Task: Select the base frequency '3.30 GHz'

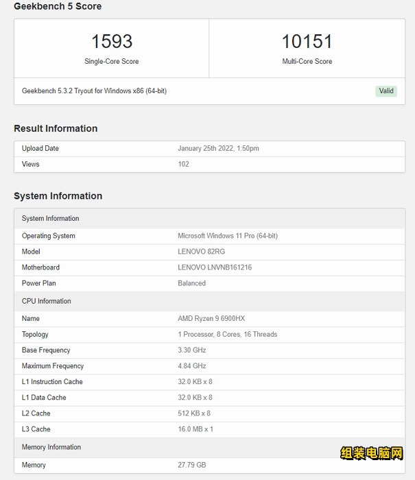Action: (192, 350)
